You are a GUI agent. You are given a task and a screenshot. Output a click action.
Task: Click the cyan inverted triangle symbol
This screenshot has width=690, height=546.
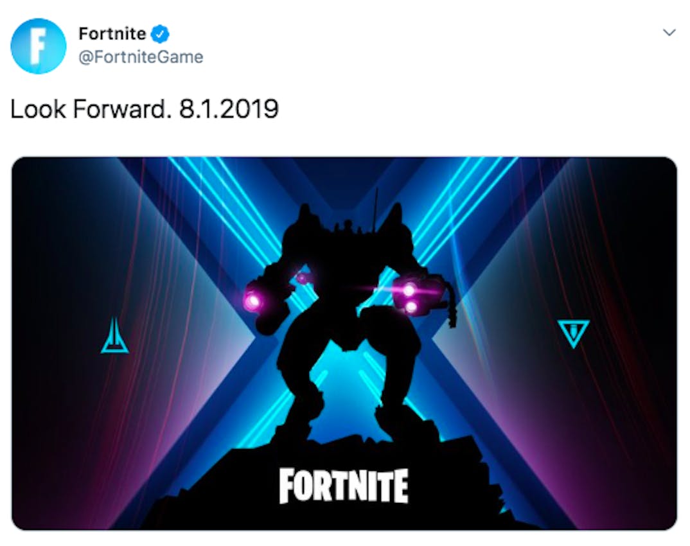pos(573,334)
